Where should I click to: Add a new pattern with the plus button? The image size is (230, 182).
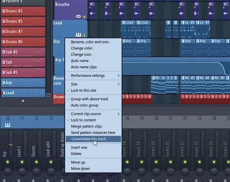click(x=23, y=101)
